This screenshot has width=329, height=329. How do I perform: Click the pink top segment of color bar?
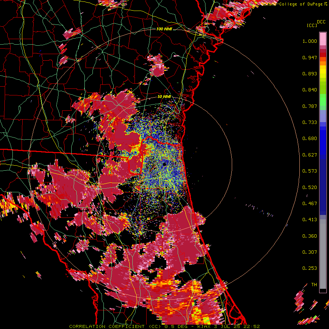pyautogui.click(x=323, y=39)
